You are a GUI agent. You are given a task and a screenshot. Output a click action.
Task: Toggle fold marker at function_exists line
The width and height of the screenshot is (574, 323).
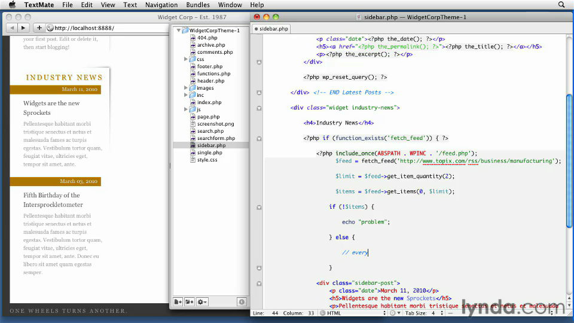(x=259, y=138)
